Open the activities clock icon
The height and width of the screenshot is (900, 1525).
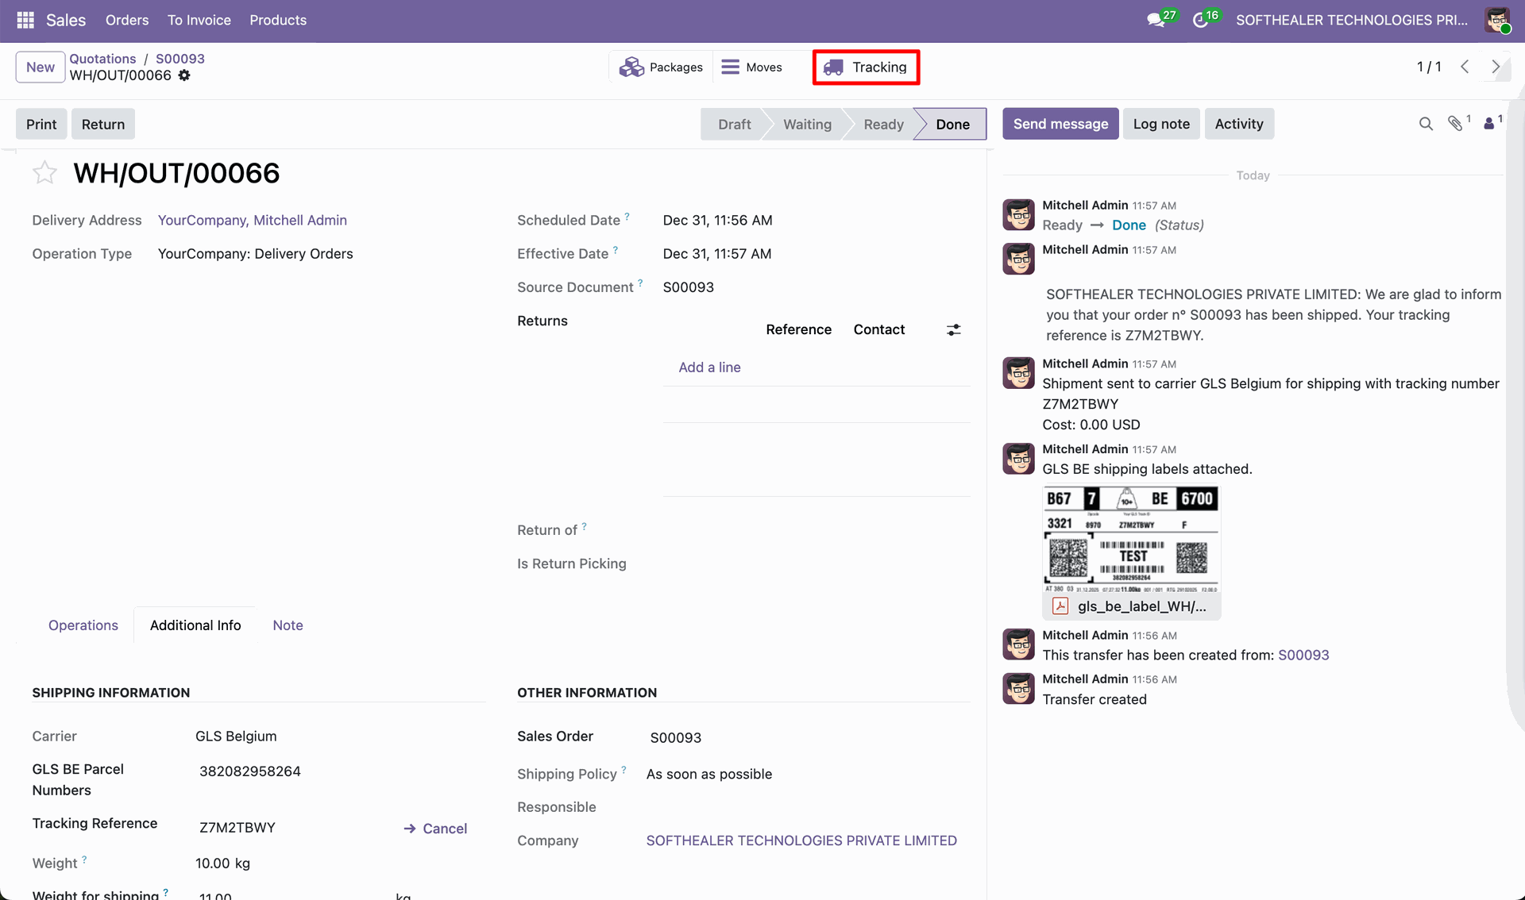(1200, 20)
